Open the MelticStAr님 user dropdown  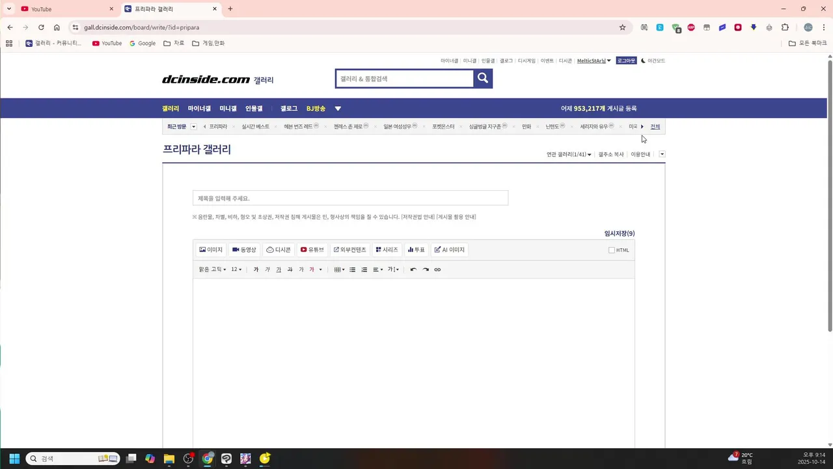tap(594, 61)
